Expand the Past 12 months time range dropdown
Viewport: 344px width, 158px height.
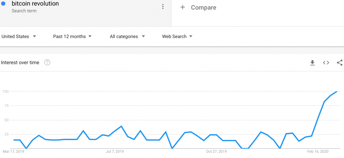point(72,36)
